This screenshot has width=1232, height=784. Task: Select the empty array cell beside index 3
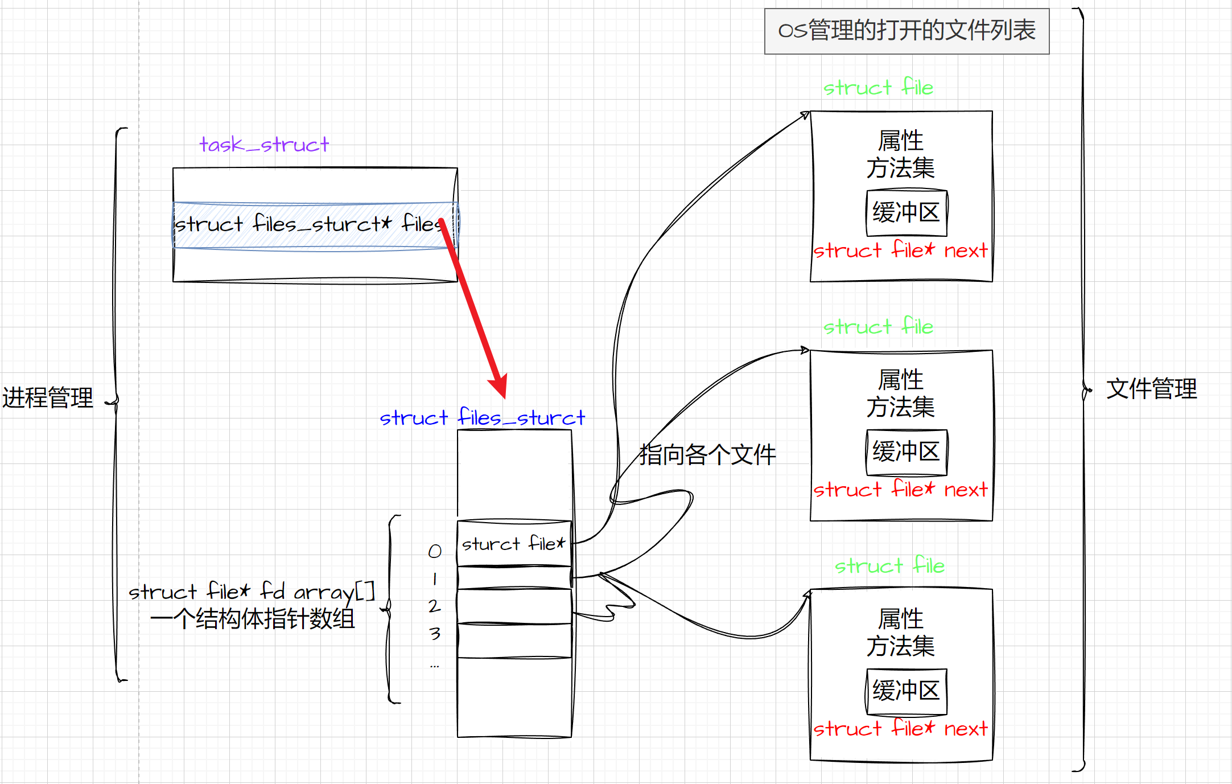(x=514, y=641)
